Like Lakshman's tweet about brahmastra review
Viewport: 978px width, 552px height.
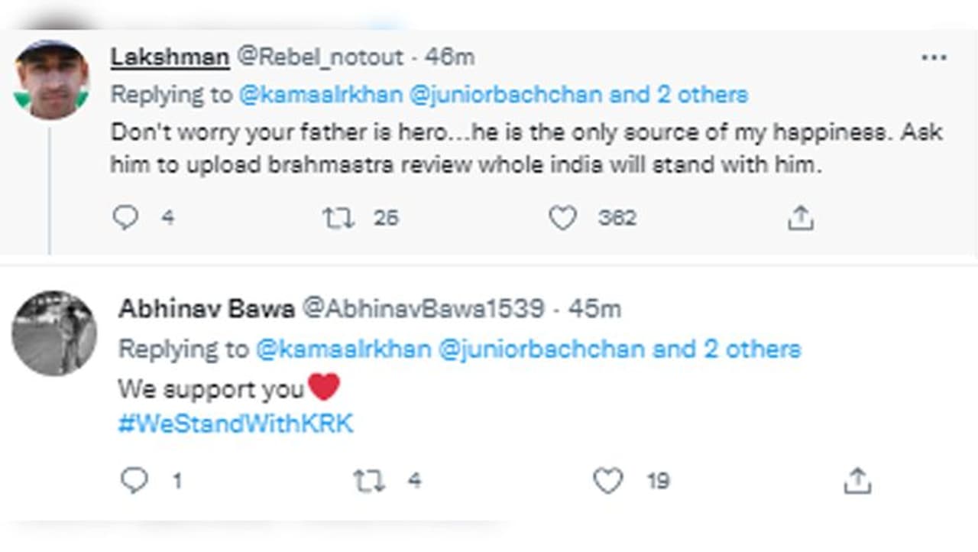562,219
